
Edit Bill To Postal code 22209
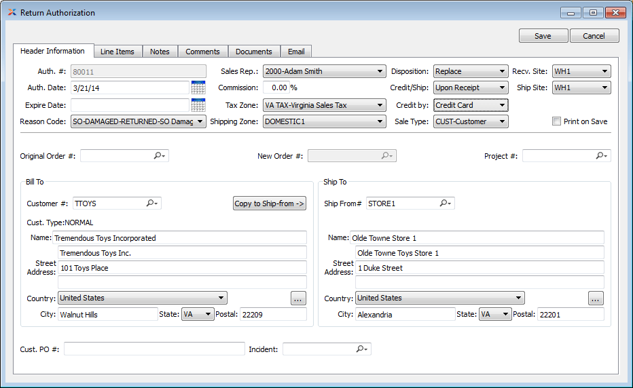273,314
